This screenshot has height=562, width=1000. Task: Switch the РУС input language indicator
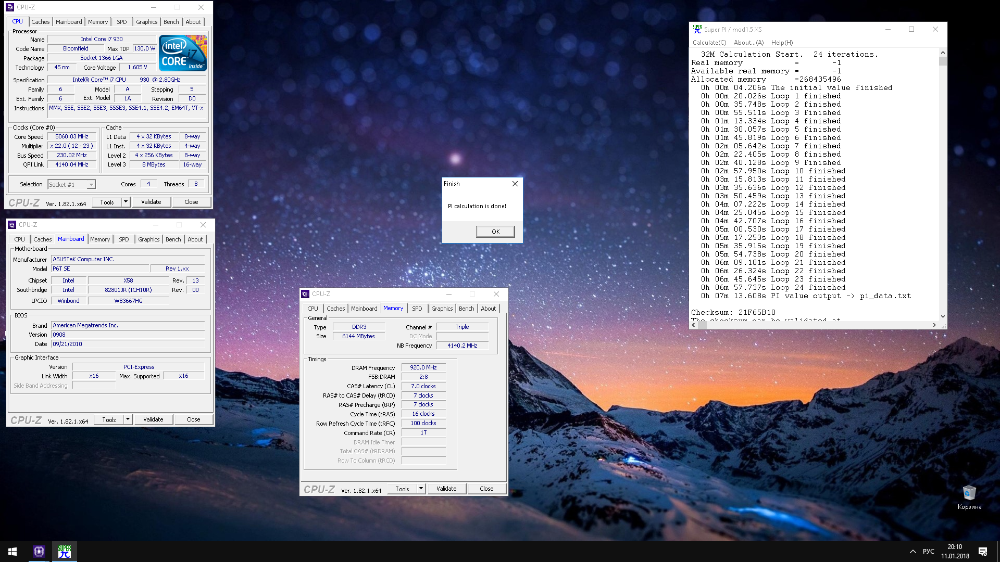coord(929,552)
